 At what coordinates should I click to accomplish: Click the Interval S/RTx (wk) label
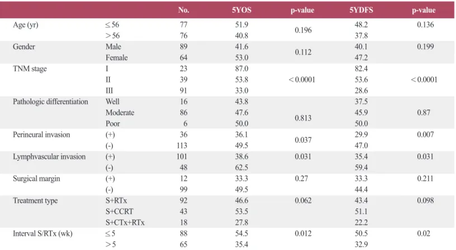pyautogui.click(x=43, y=233)
